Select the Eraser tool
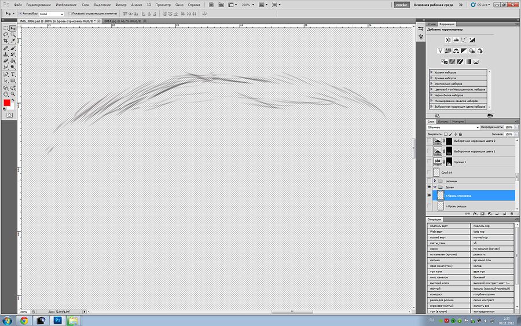Viewport: 521px width, 326px height. click(x=6, y=61)
